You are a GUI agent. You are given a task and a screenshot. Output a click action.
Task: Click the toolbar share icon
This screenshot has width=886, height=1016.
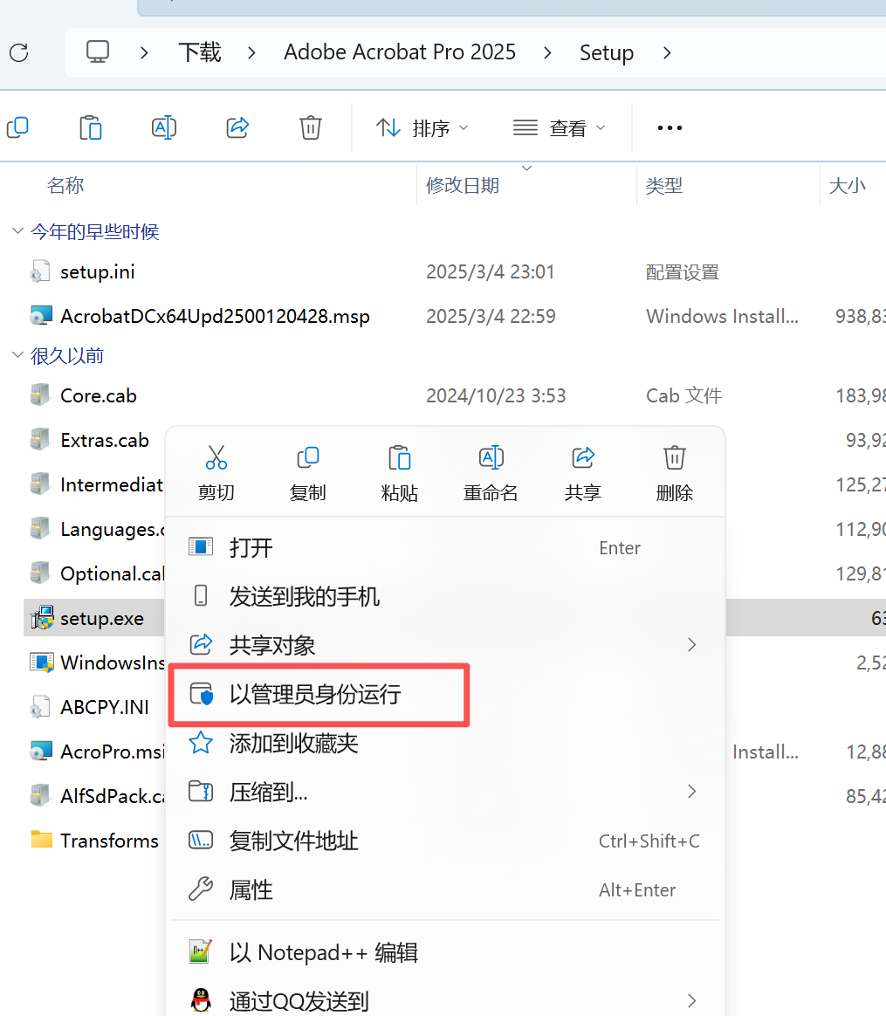point(237,127)
